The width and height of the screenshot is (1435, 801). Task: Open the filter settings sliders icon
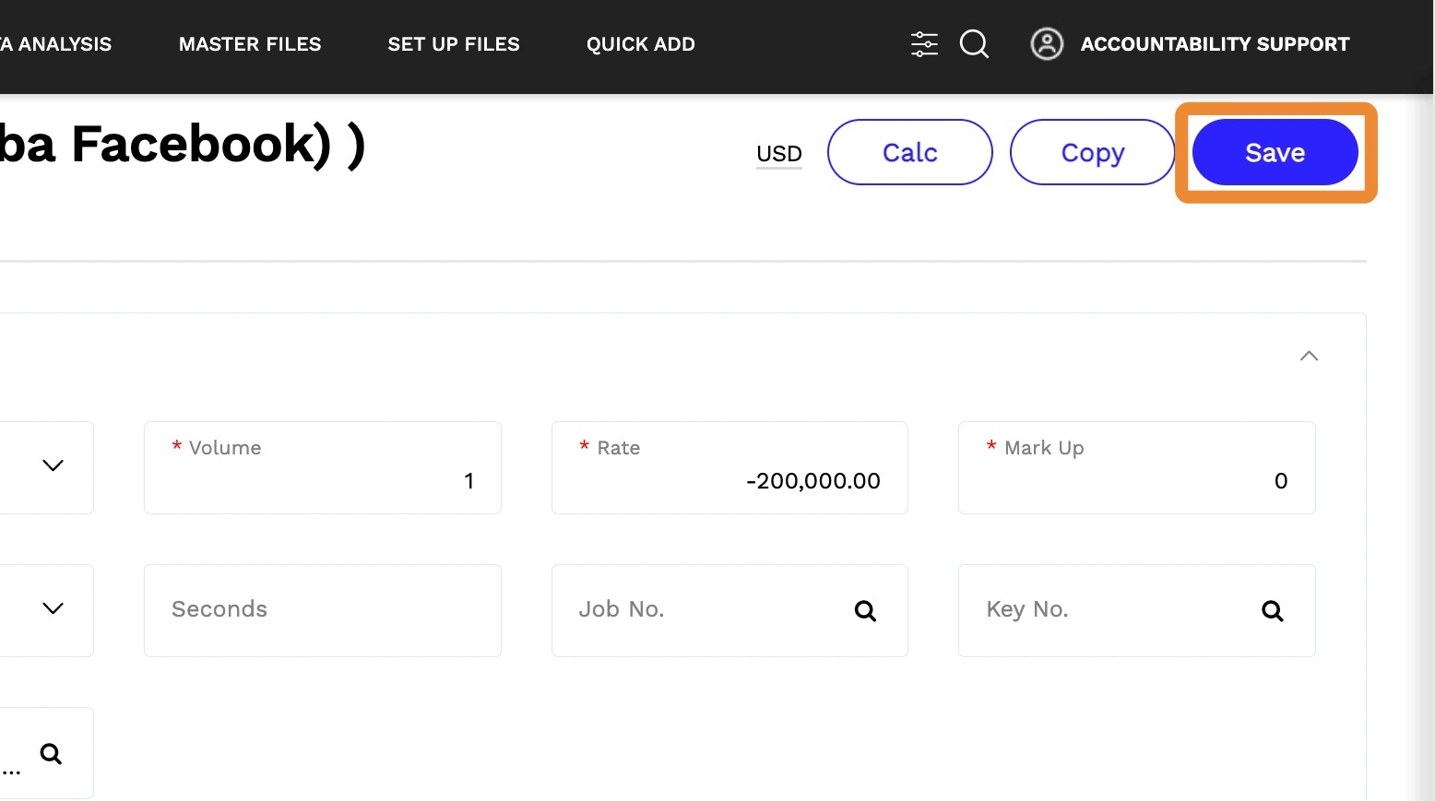(924, 44)
